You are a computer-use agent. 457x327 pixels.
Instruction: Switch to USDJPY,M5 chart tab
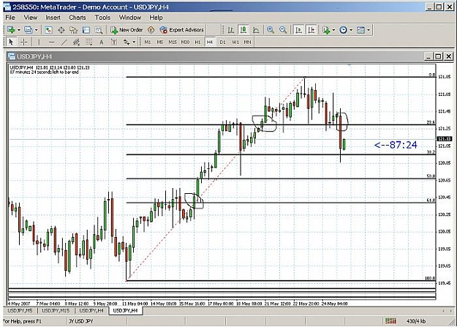tap(20, 311)
